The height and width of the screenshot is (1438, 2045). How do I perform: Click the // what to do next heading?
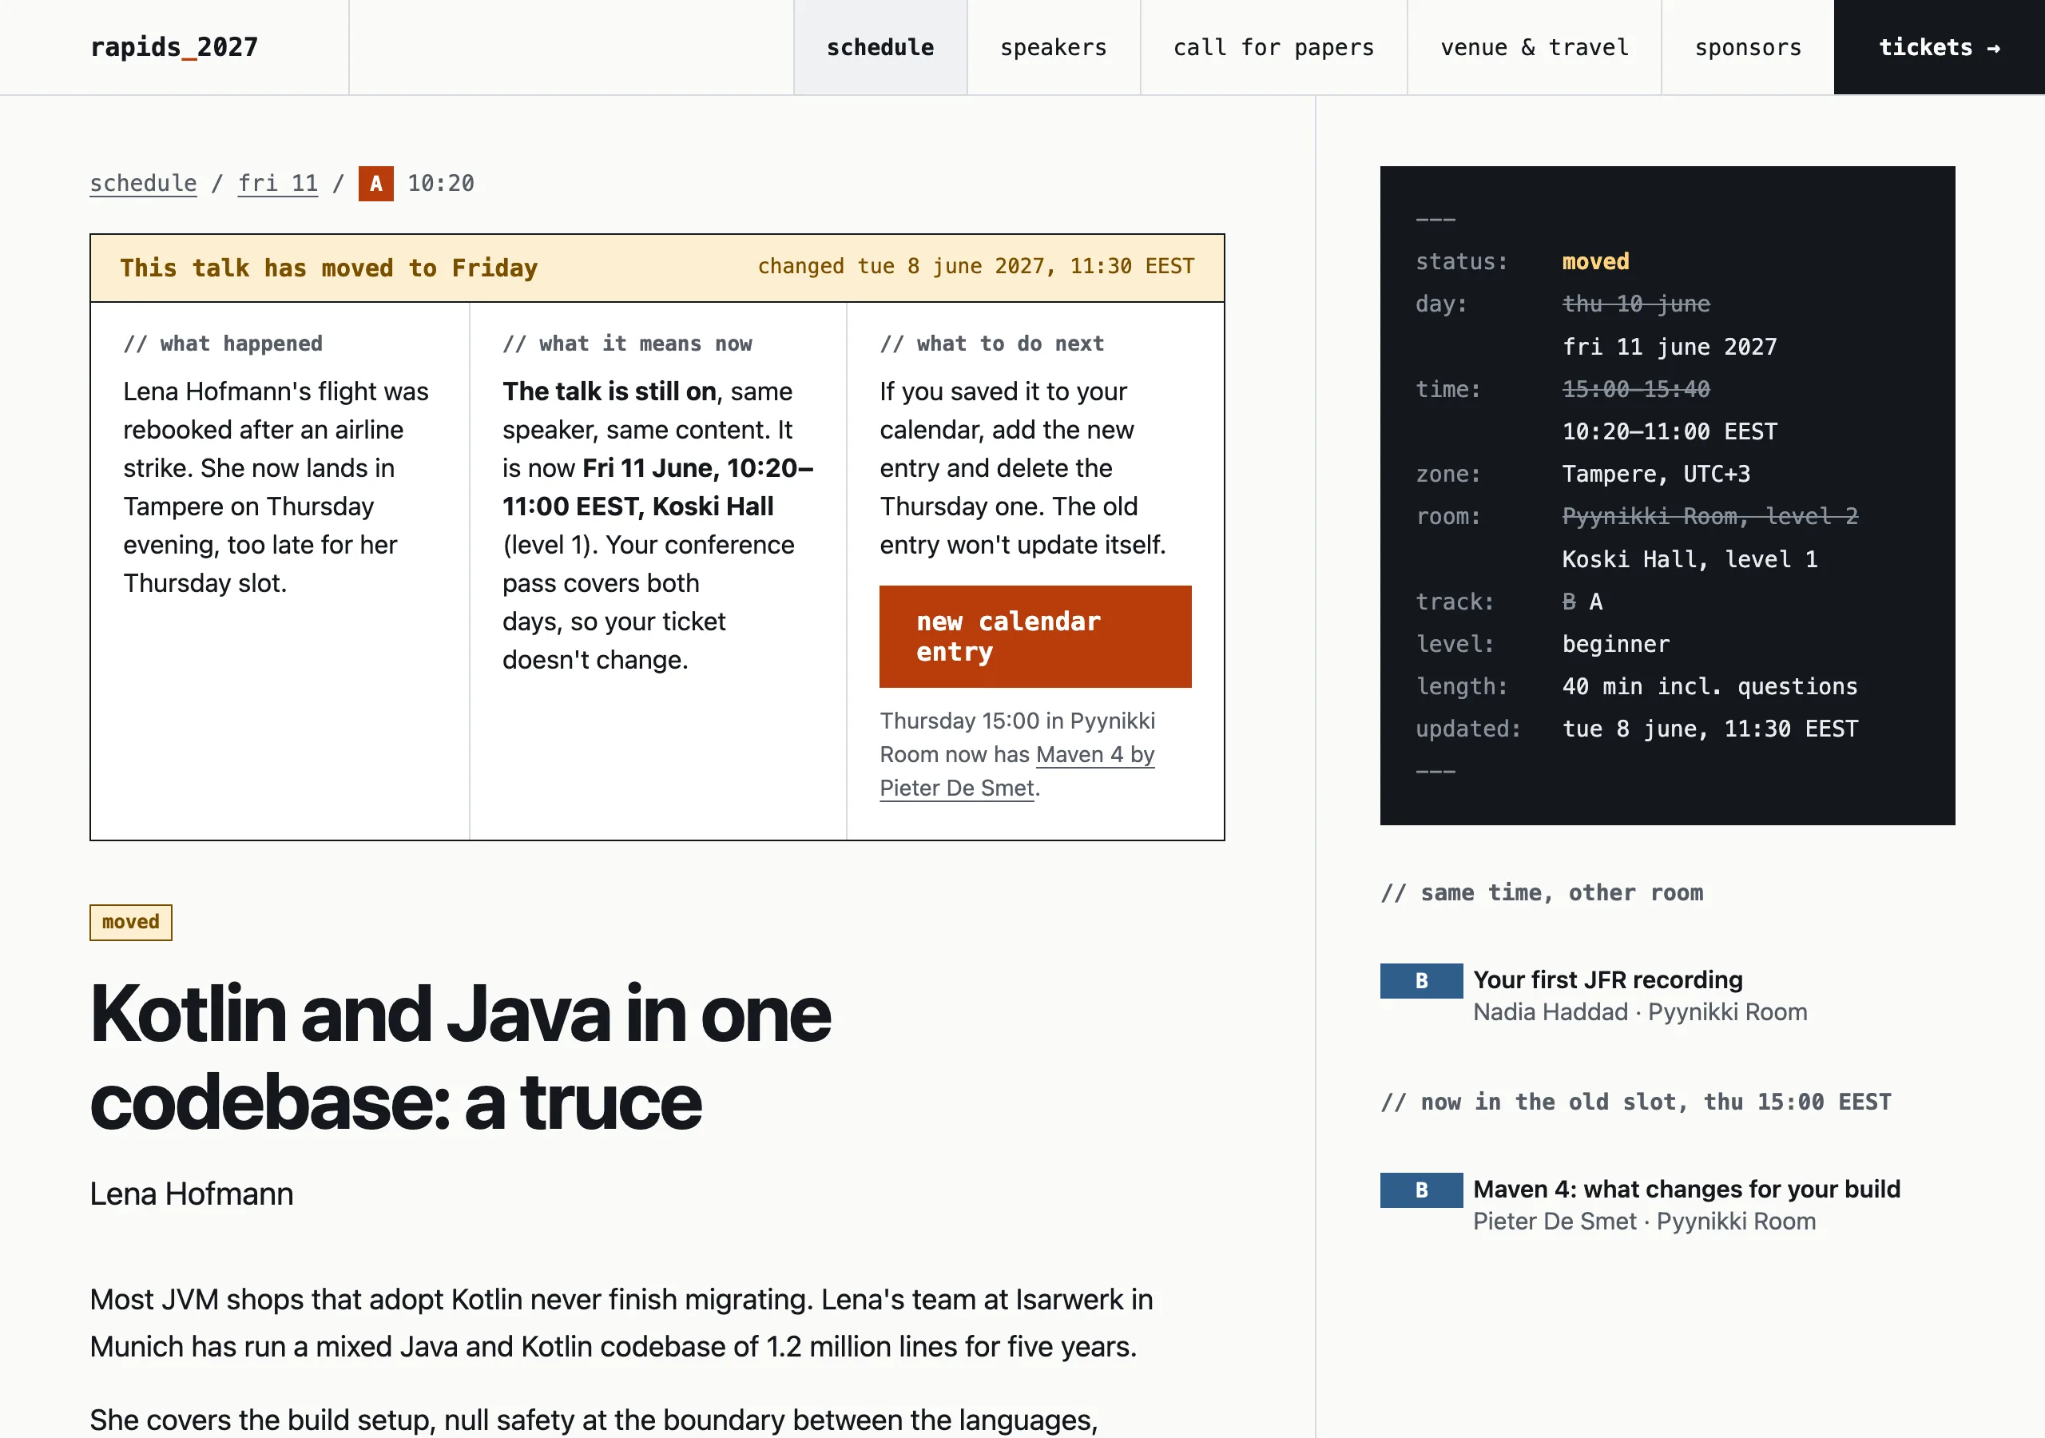[x=992, y=344]
